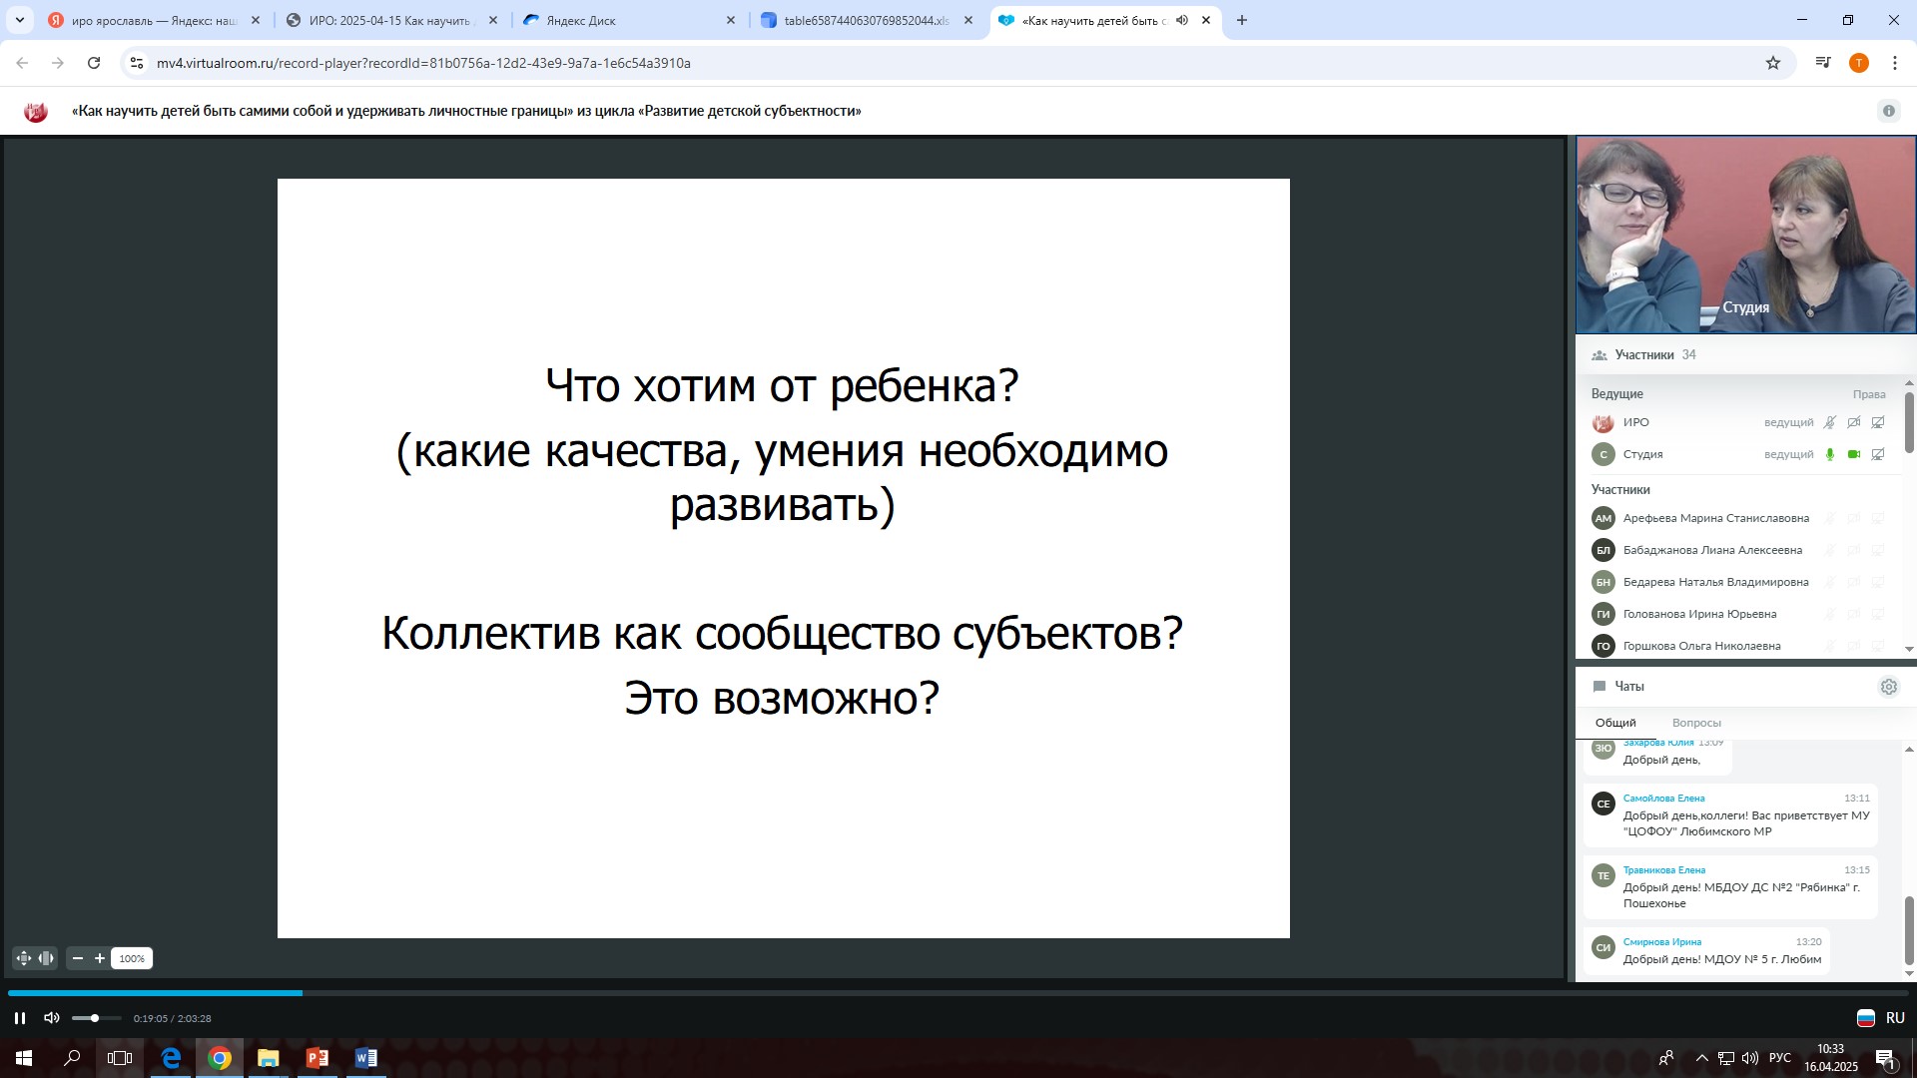Click the Студия presenter avatar
Viewport: 1917px width, 1078px height.
click(x=1602, y=454)
